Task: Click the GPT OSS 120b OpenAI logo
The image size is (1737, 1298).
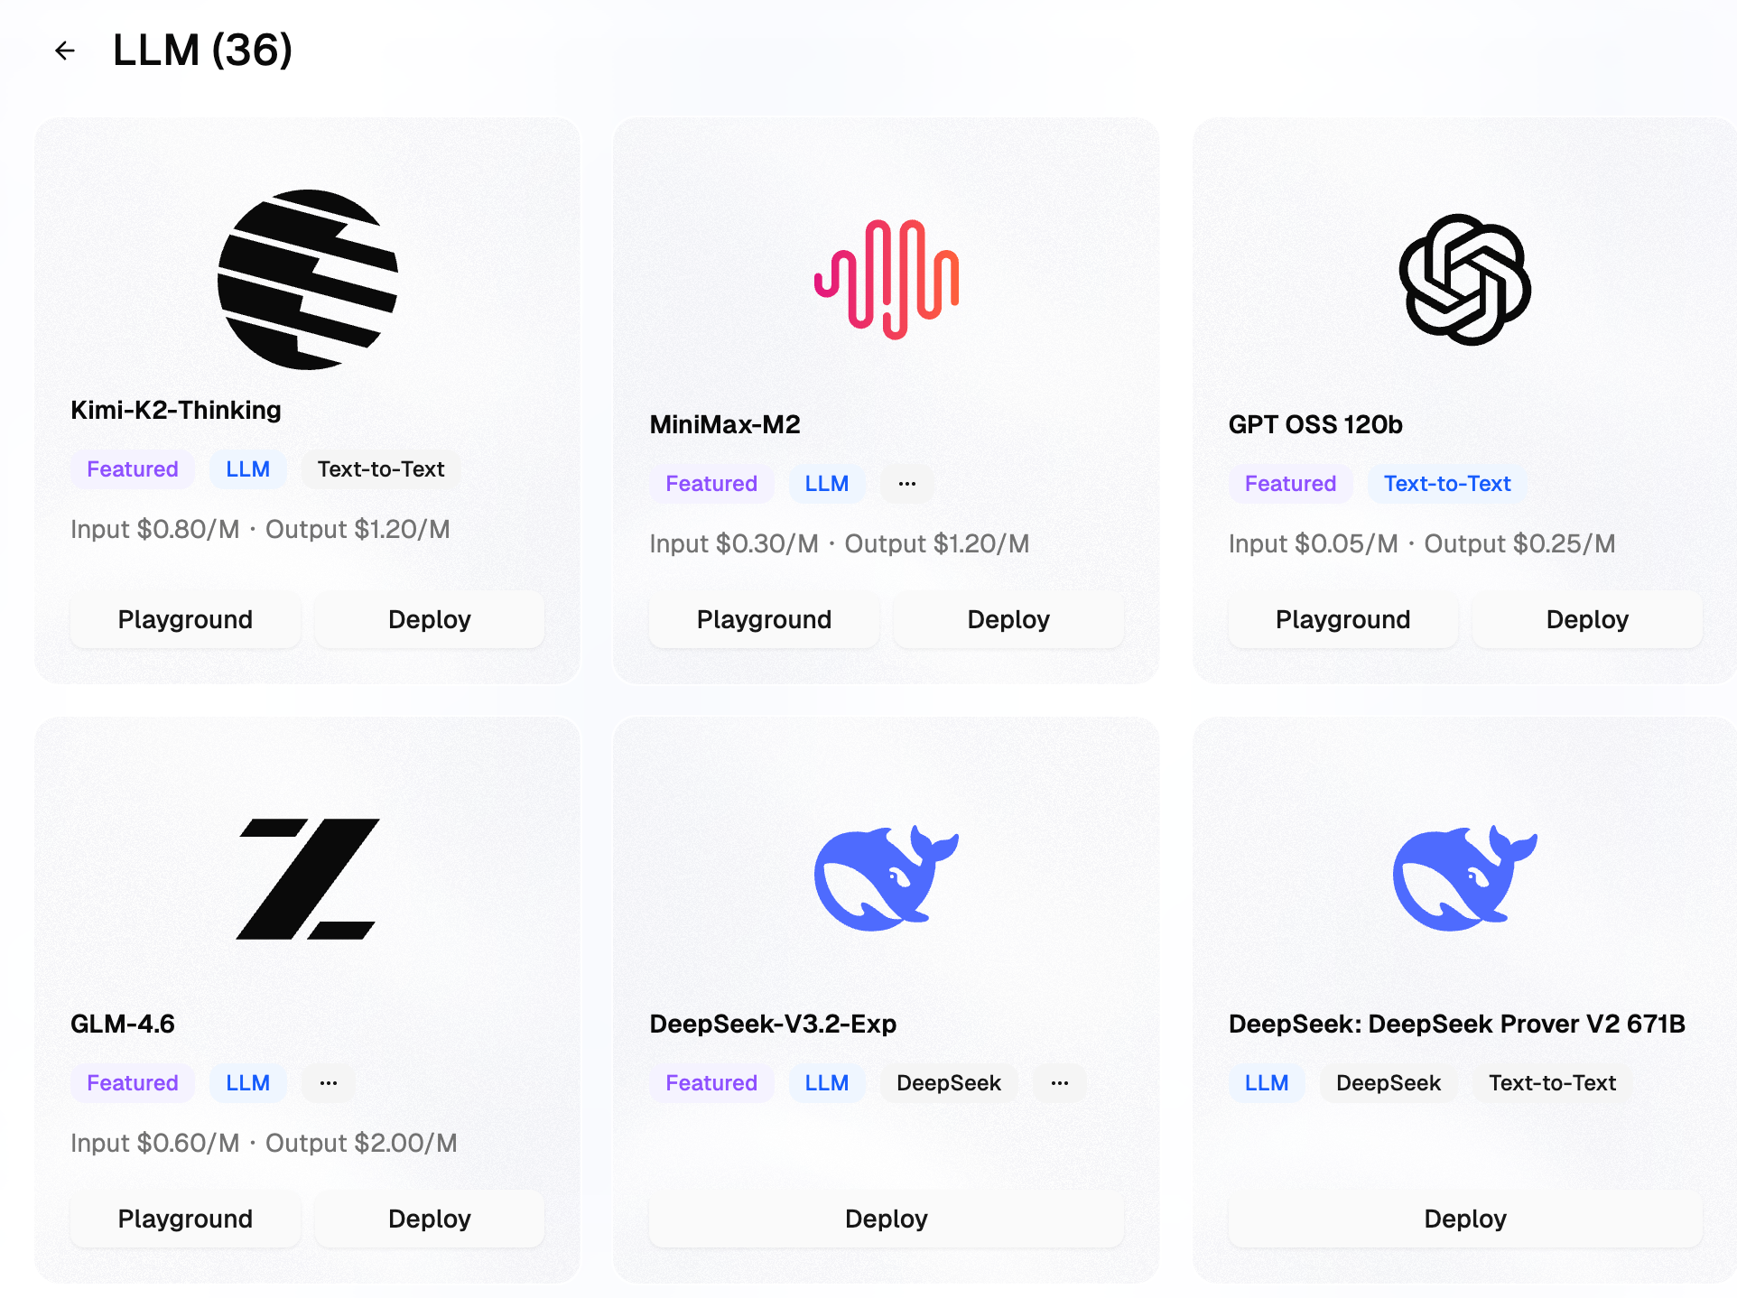Action: 1465,279
